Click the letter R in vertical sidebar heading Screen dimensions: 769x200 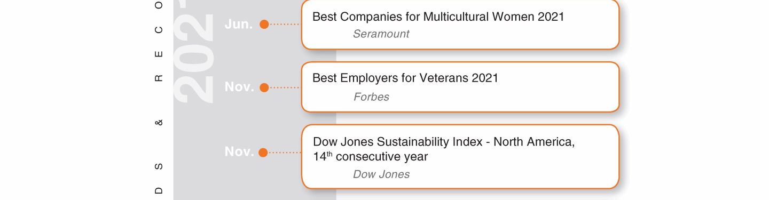(x=159, y=78)
